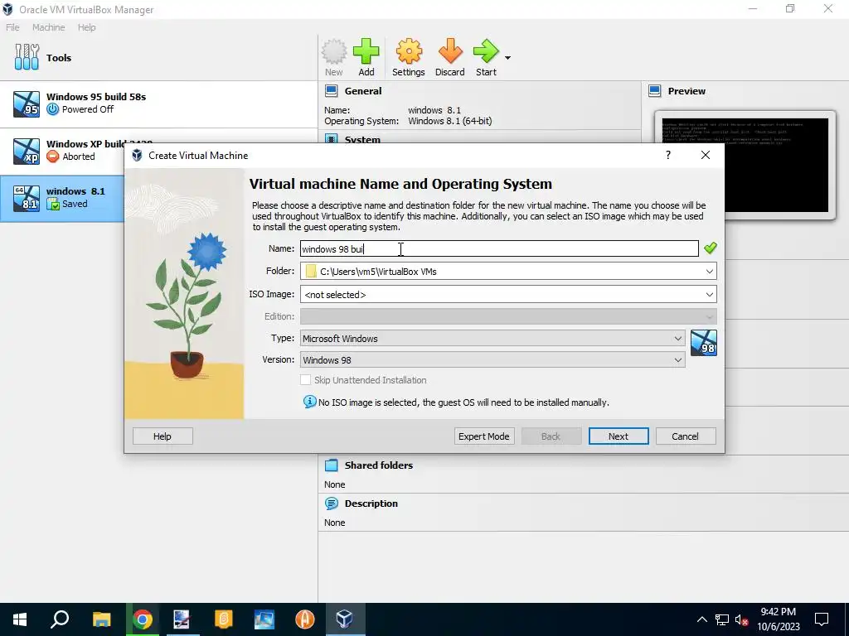Click the VirtualBox cube taskbar icon

click(344, 619)
